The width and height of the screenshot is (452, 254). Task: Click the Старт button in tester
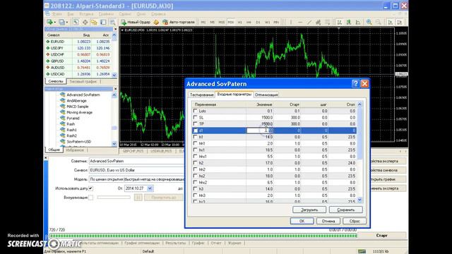pyautogui.click(x=381, y=235)
